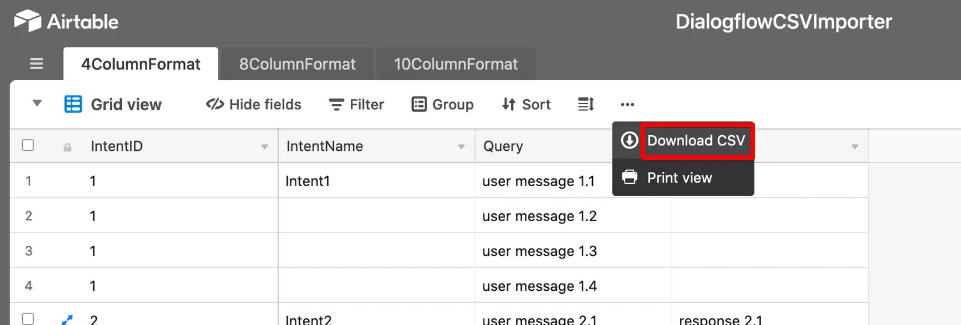Check the checkbox for the Intent2 row

[28, 319]
